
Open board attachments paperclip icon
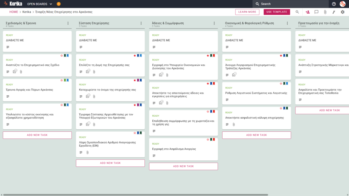coord(325,12)
